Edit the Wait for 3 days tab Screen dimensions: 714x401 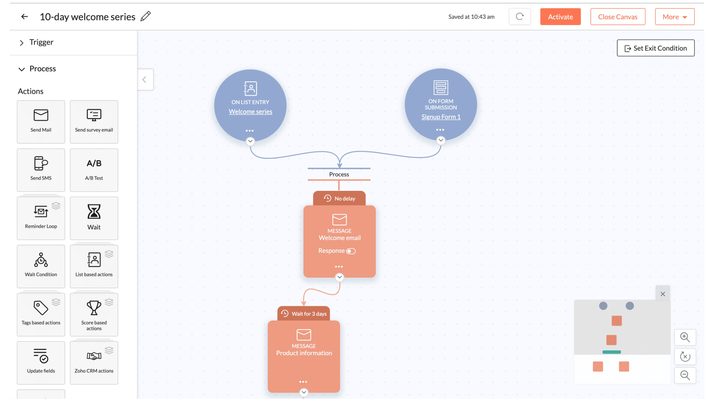pyautogui.click(x=304, y=314)
